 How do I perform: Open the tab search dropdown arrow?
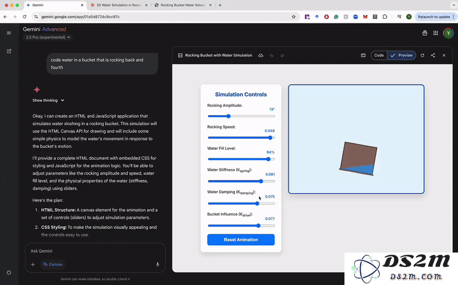pyautogui.click(x=454, y=5)
